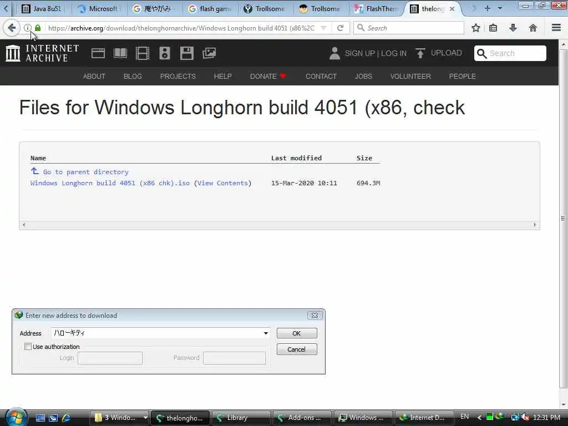The height and width of the screenshot is (426, 568).
Task: Open the Software floppy disk icon
Action: (186, 53)
